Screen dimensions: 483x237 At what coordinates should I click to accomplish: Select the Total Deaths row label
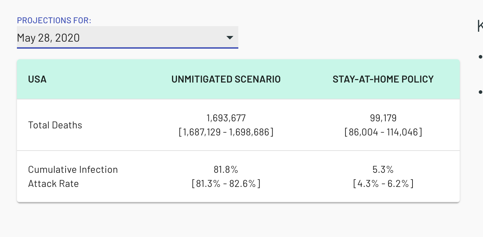[55, 125]
